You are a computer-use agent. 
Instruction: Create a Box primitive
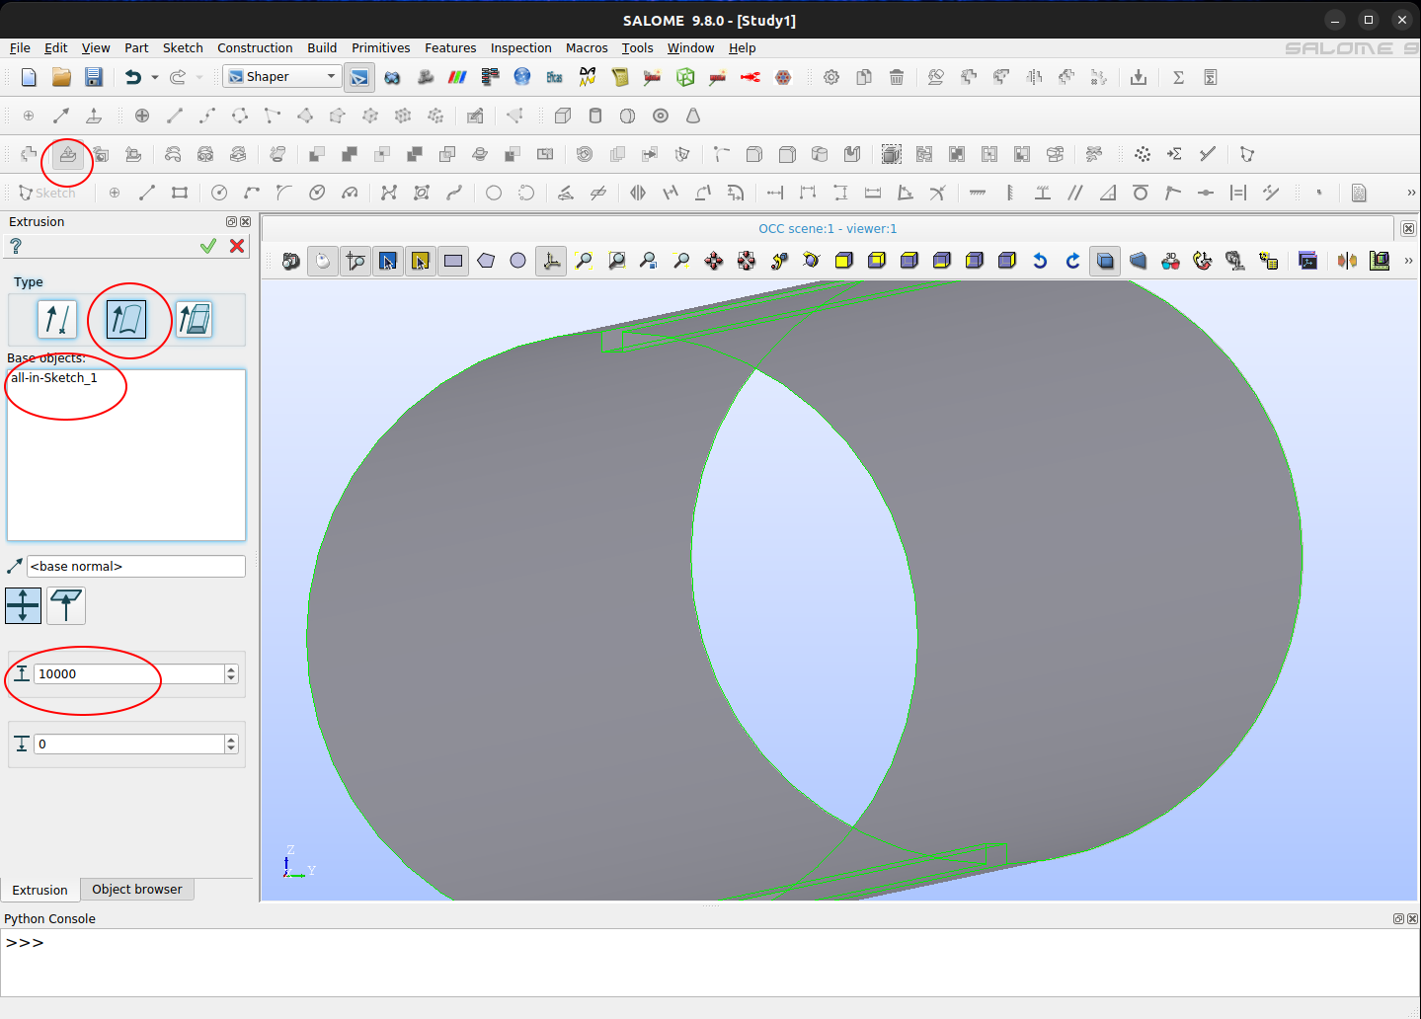click(x=563, y=116)
